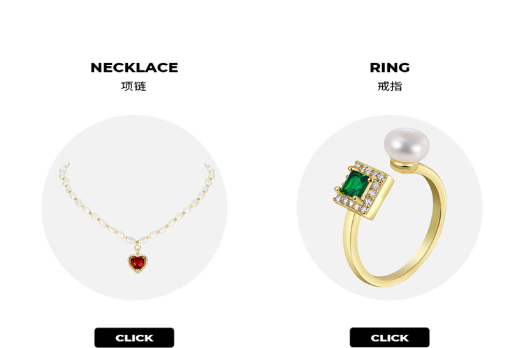Click the 项链 Chinese subtitle
Viewport: 524px width, 348px height.
(x=133, y=86)
